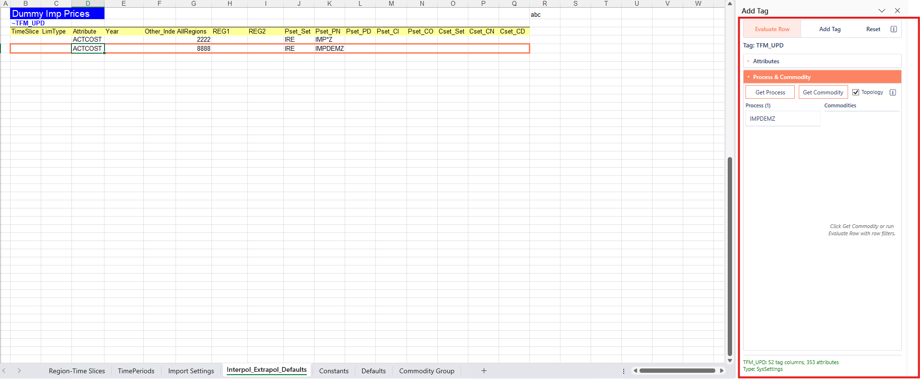Viewport: 920px width, 379px height.
Task: Click the Get Commodity button
Action: click(x=823, y=92)
